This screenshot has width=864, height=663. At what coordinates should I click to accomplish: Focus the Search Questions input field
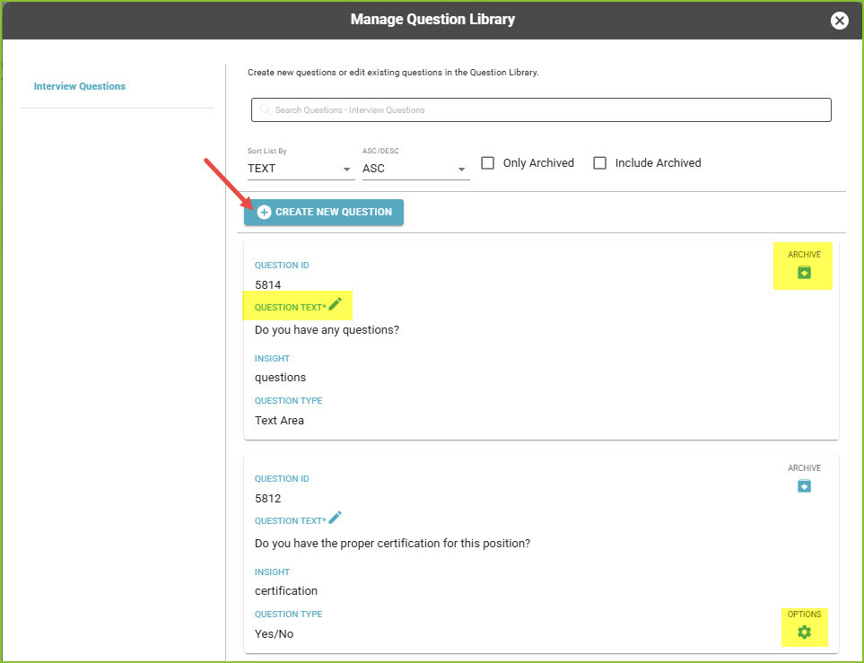pos(541,109)
